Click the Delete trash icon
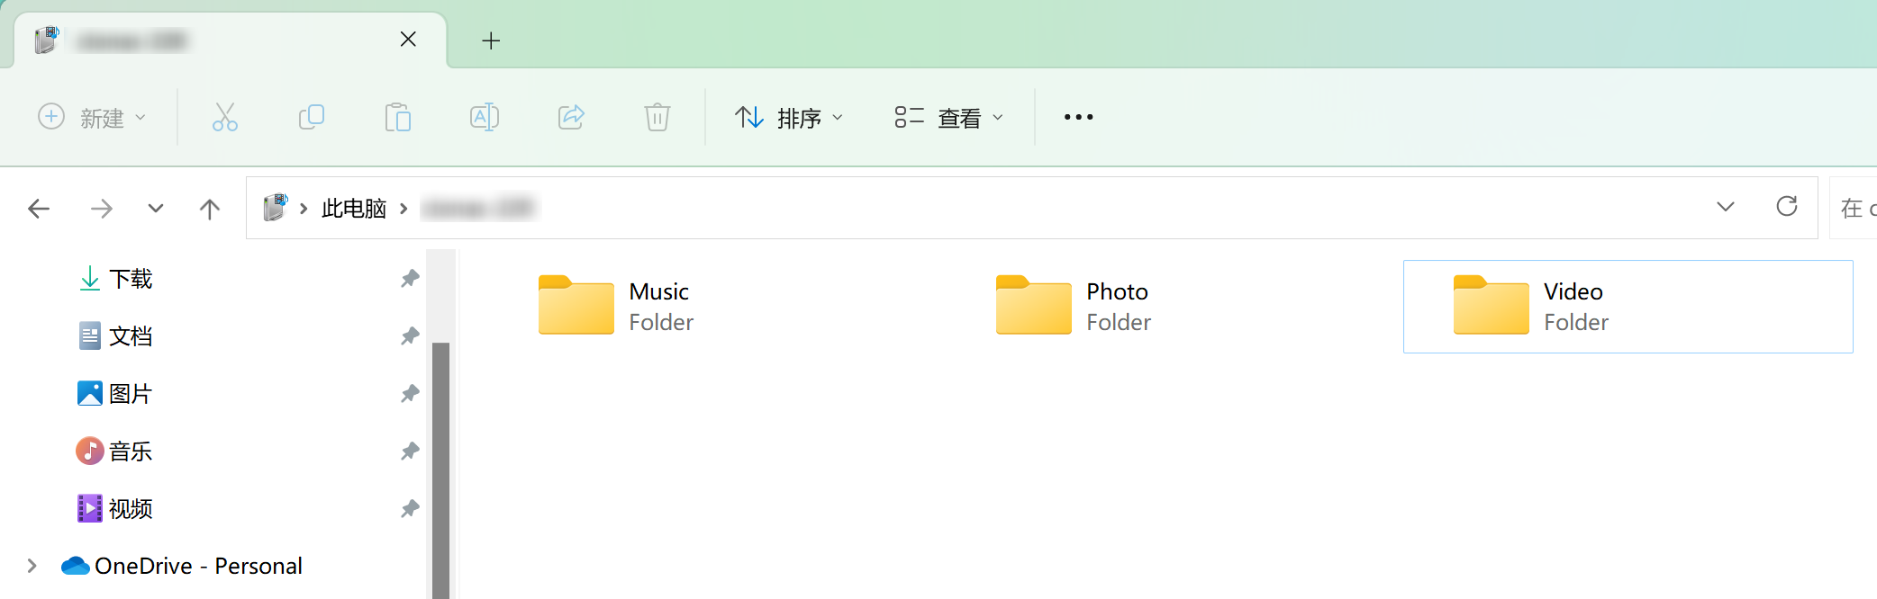The height and width of the screenshot is (599, 1877). pyautogui.click(x=657, y=117)
